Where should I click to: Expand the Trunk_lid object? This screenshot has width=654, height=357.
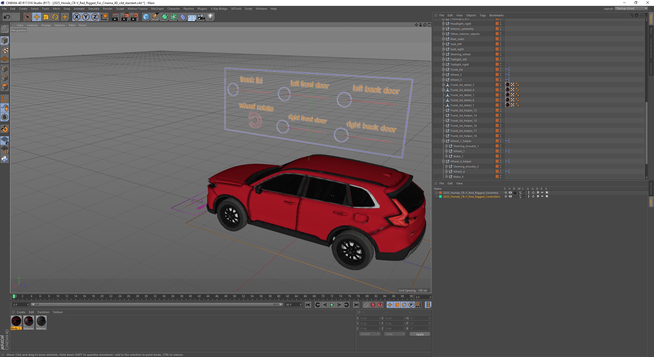pos(444,70)
